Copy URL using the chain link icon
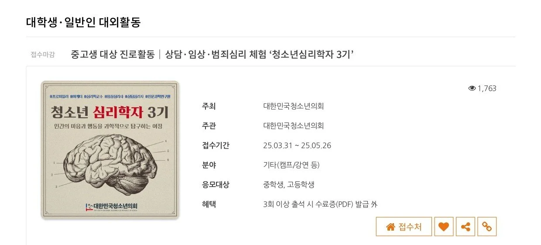 coord(487,227)
